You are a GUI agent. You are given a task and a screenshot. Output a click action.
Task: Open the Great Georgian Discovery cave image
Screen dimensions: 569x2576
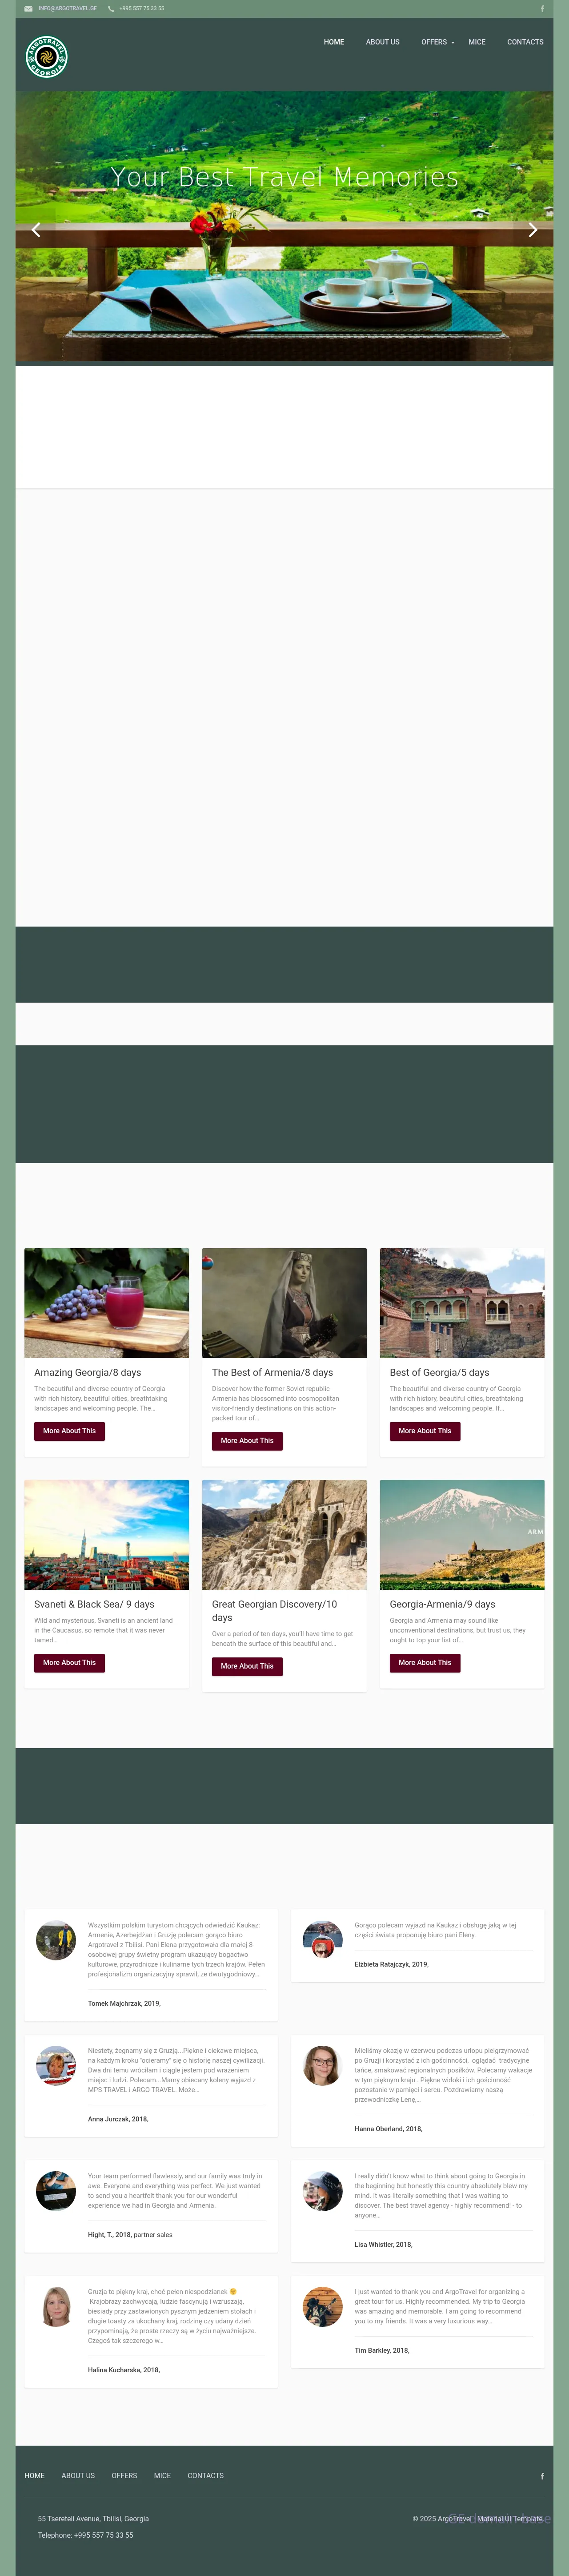pyautogui.click(x=284, y=1535)
